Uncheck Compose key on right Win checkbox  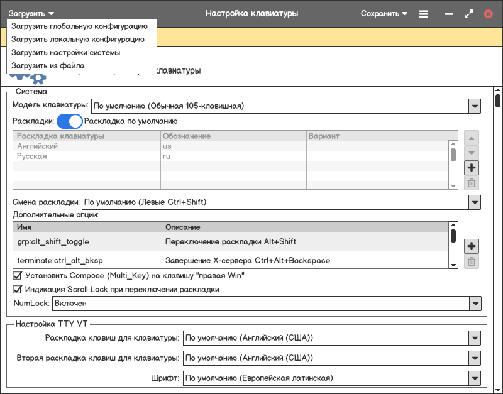18,275
